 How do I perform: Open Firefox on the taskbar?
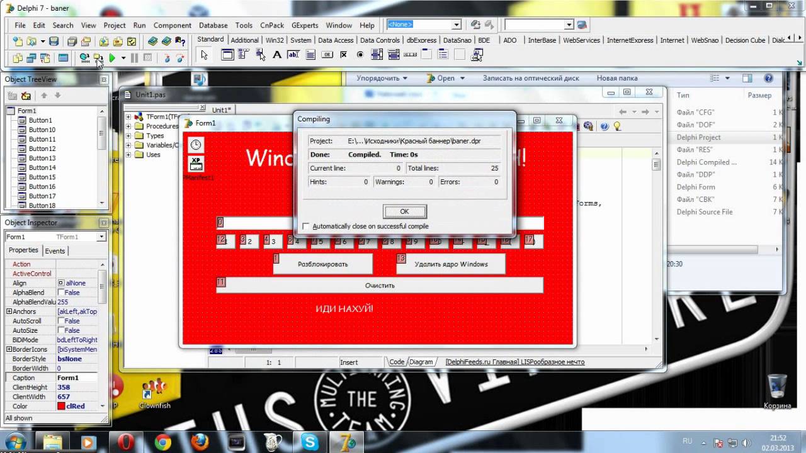[x=200, y=442]
